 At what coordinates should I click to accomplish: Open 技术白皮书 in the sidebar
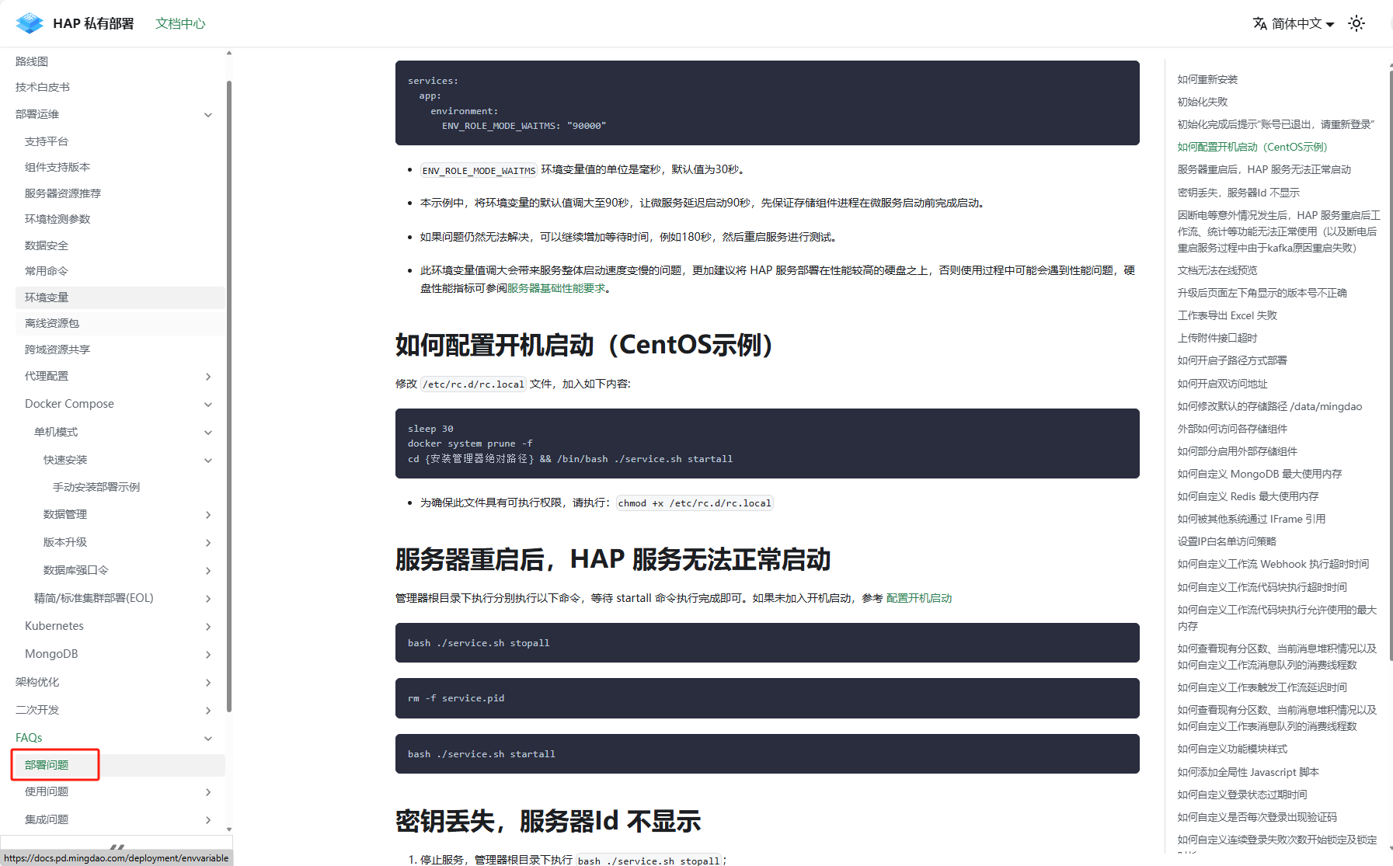click(43, 87)
